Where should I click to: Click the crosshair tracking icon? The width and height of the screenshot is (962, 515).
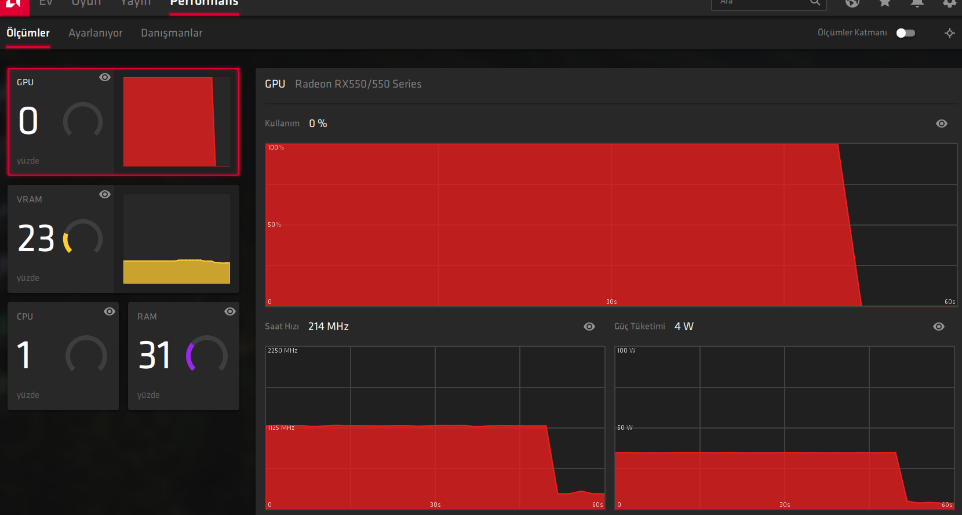pos(949,33)
